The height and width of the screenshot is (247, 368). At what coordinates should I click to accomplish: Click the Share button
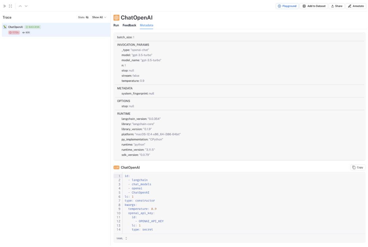[x=337, y=6]
